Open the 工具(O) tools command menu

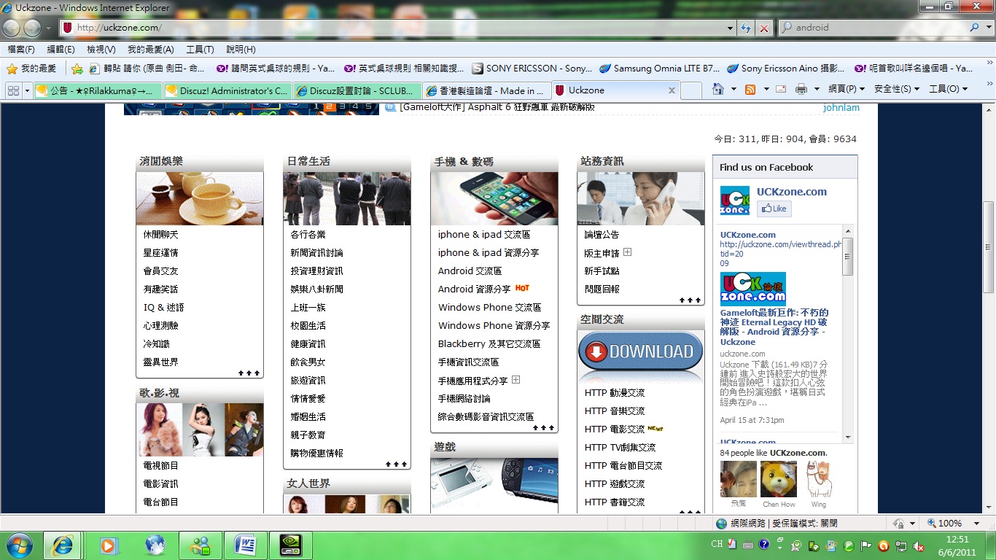tap(948, 89)
